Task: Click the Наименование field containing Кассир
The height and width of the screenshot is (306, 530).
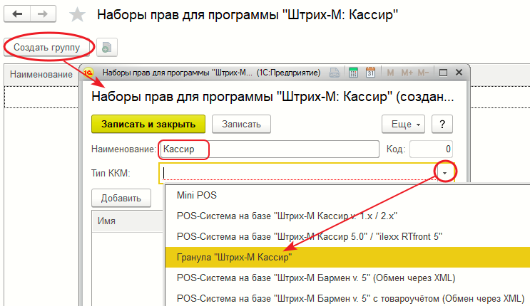Action: pos(270,149)
